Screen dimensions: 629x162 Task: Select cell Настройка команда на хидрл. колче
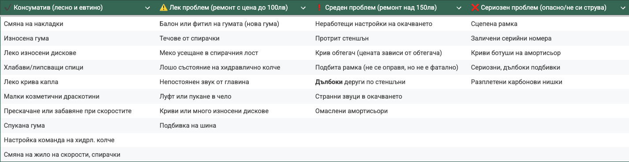click(x=78, y=140)
